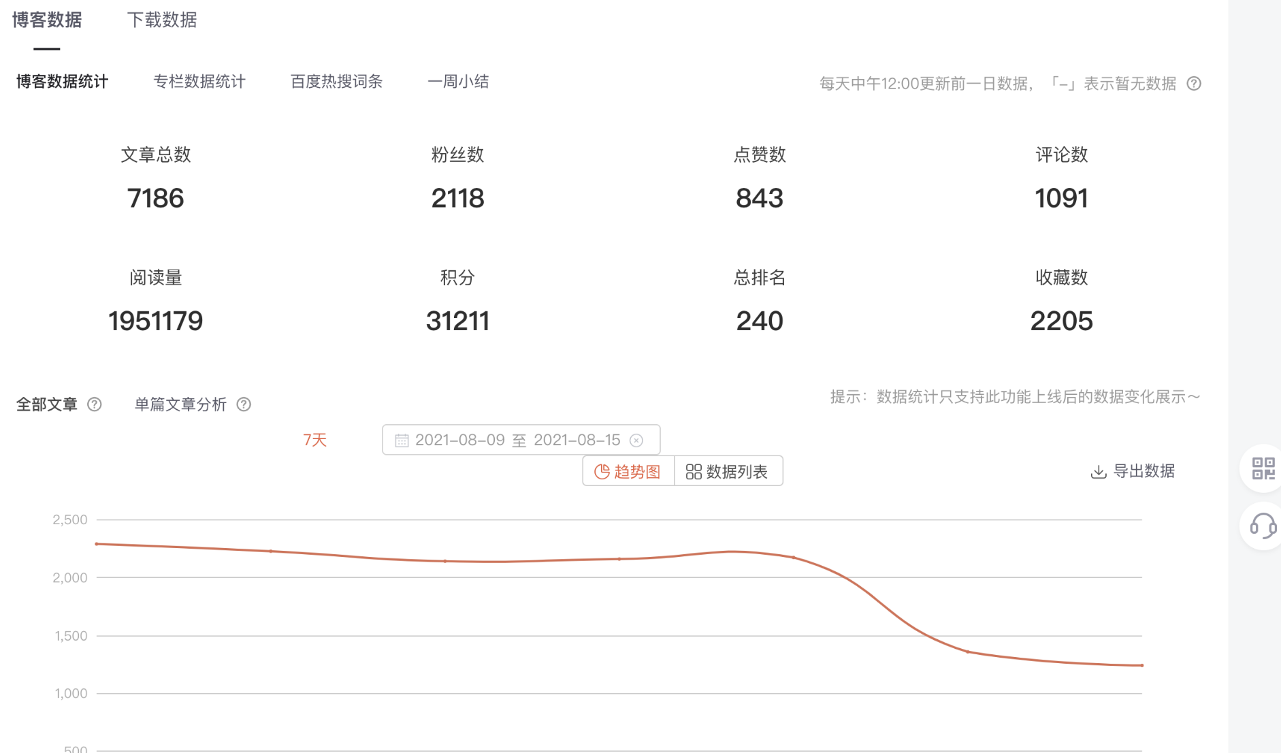Open the 百度热搜词条 section
Viewport: 1281px width, 753px height.
click(x=337, y=81)
